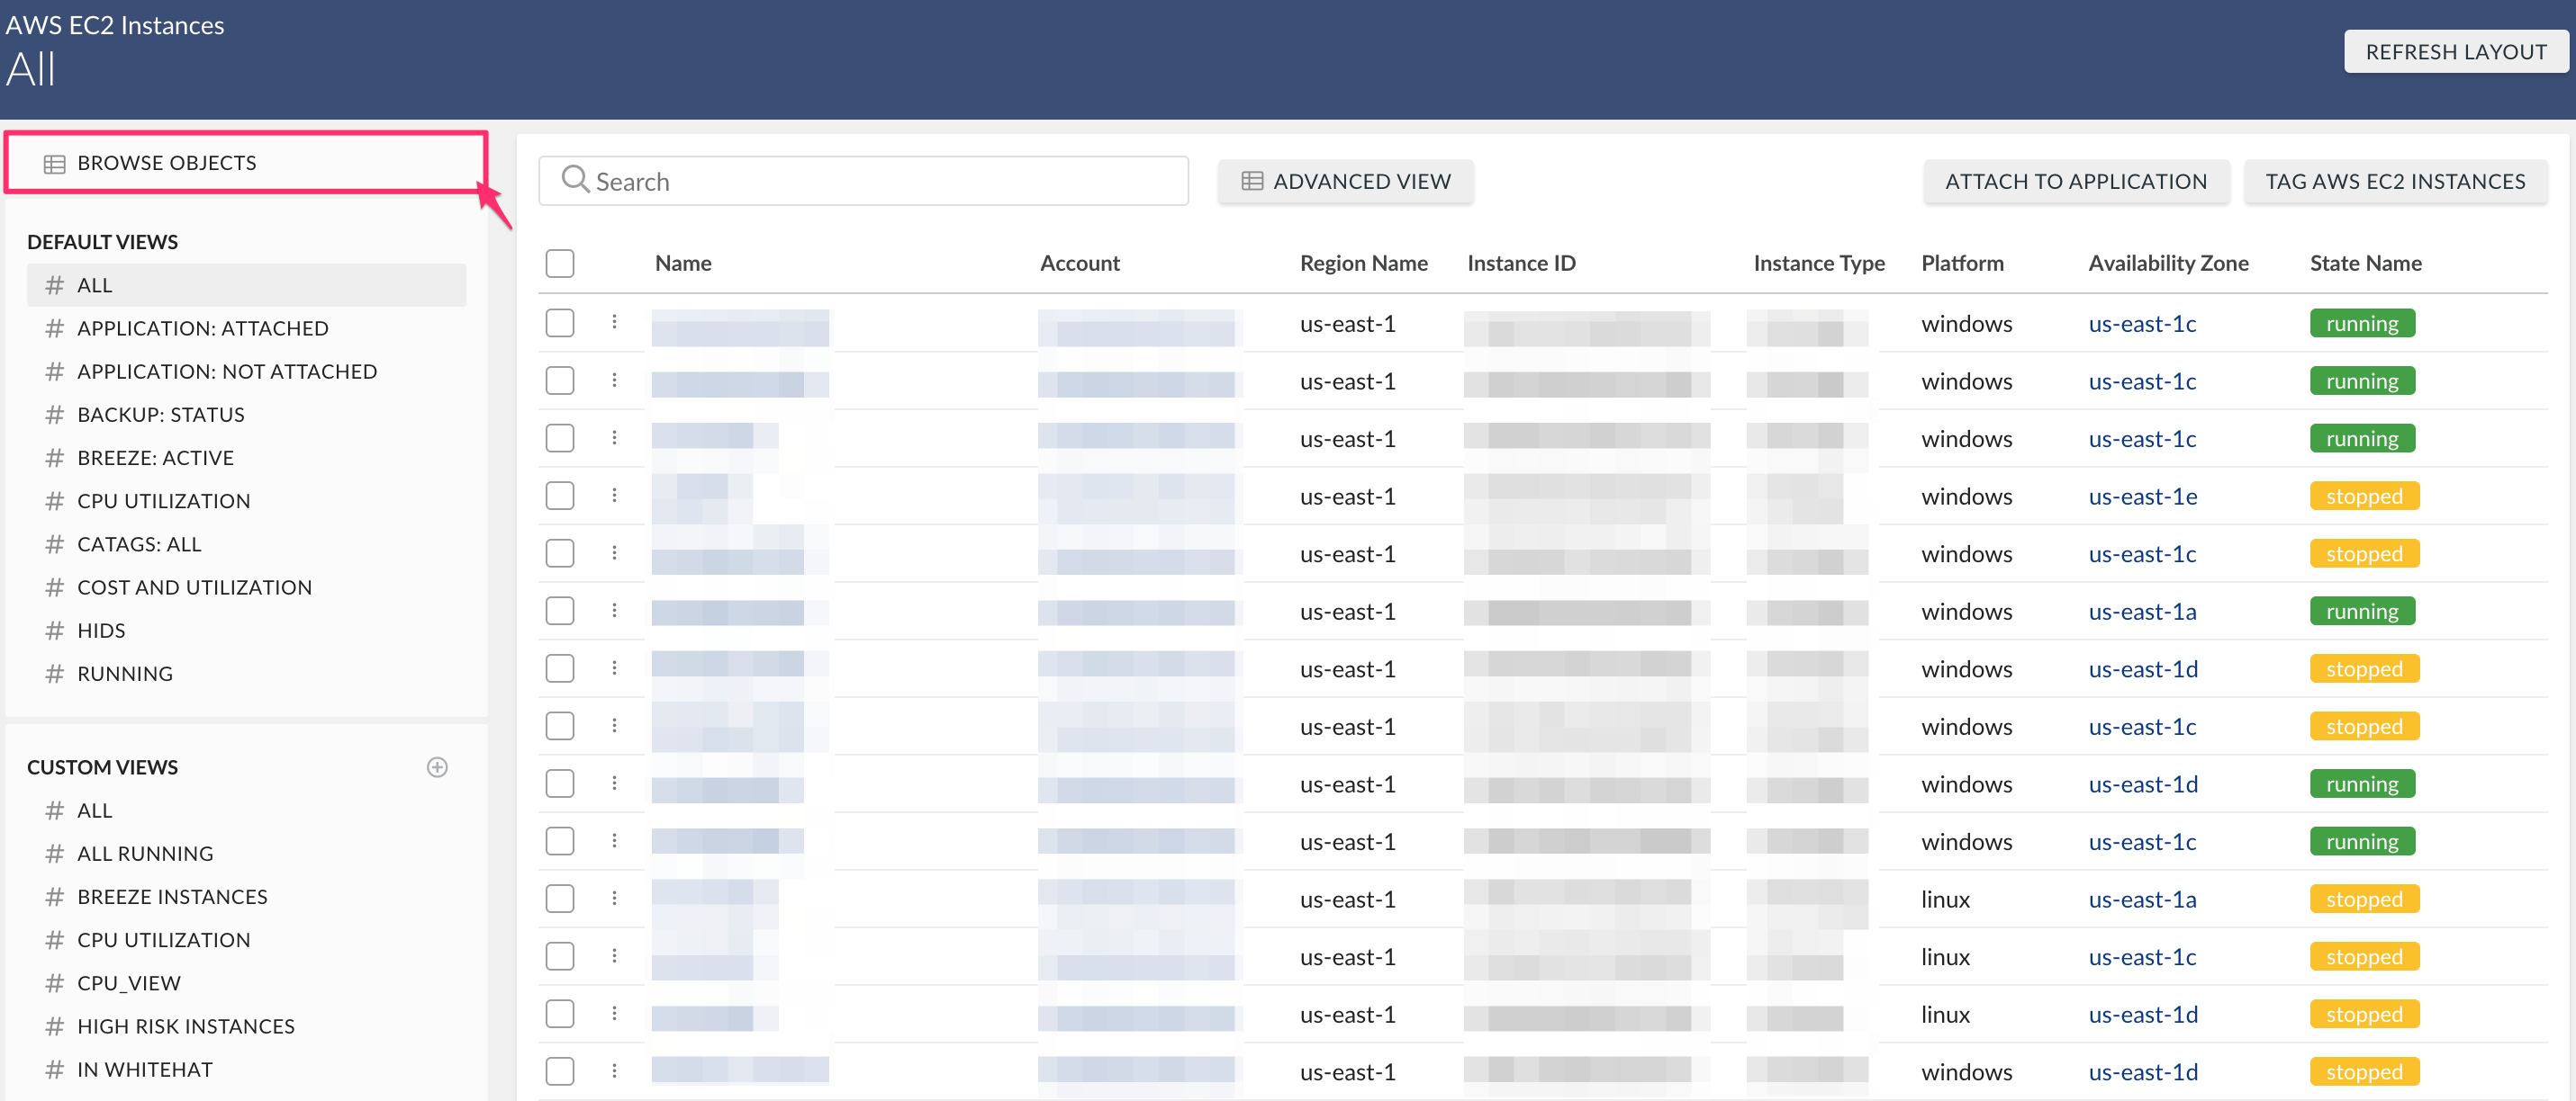Select checkbox for linux us-east-1d row
2576x1101 pixels.
coord(560,1014)
